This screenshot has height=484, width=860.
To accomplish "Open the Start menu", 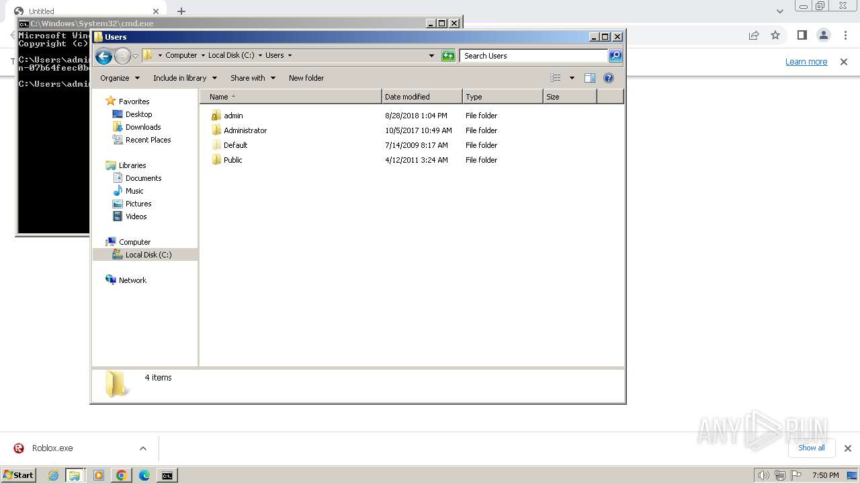I will click(x=19, y=475).
